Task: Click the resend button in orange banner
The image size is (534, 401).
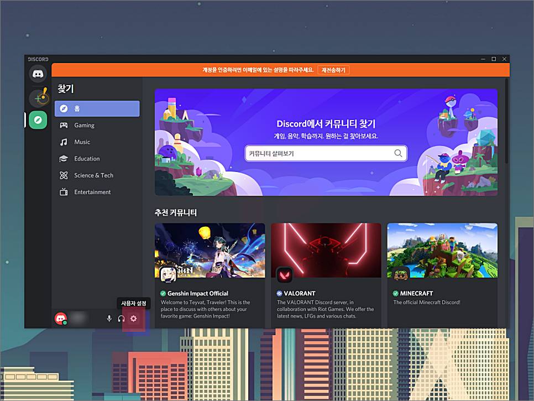Action: pyautogui.click(x=333, y=70)
